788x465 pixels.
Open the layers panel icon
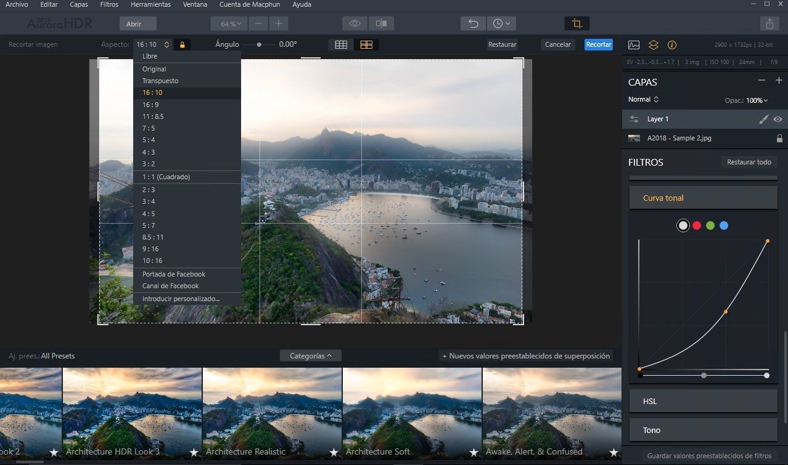pos(654,45)
